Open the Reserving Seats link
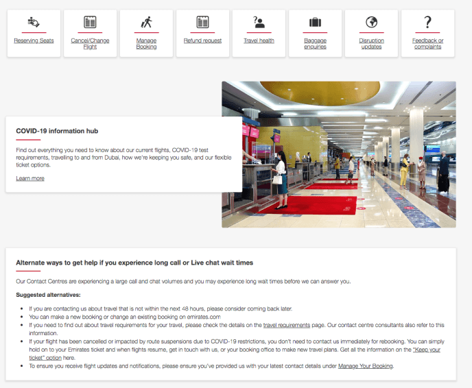 pos(34,40)
